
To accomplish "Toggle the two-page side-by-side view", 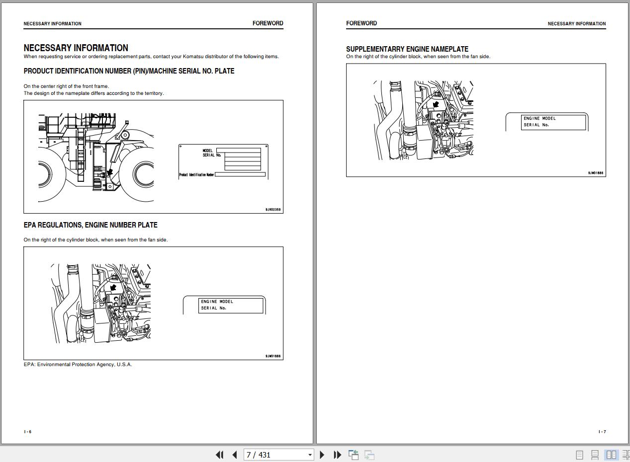I will tap(611, 455).
